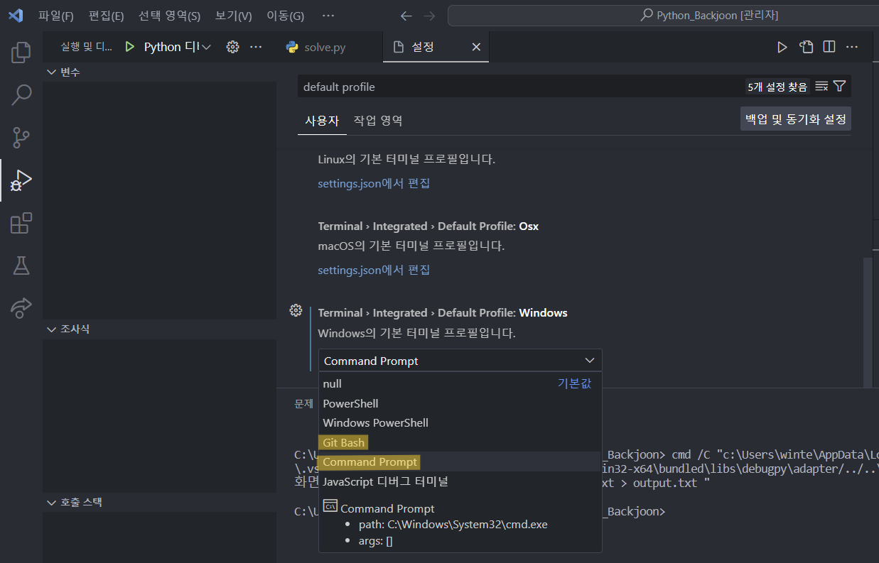Image resolution: width=879 pixels, height=563 pixels.
Task: Open the 이동(G) menu
Action: tap(285, 16)
